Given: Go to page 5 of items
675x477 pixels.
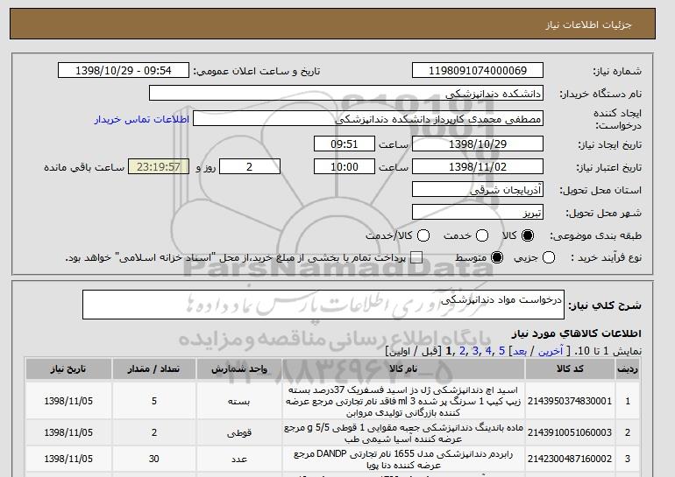Looking at the screenshot, I should [501, 351].
